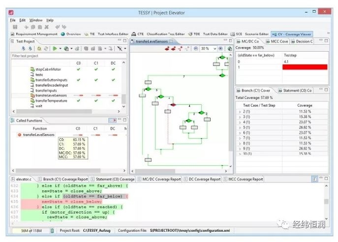Click the rightmost icon in flow chart toolbar
This screenshot has width=338, height=242.
230,49
